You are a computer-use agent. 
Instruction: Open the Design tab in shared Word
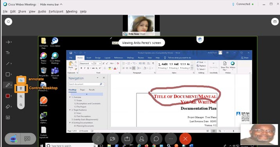(98, 58)
